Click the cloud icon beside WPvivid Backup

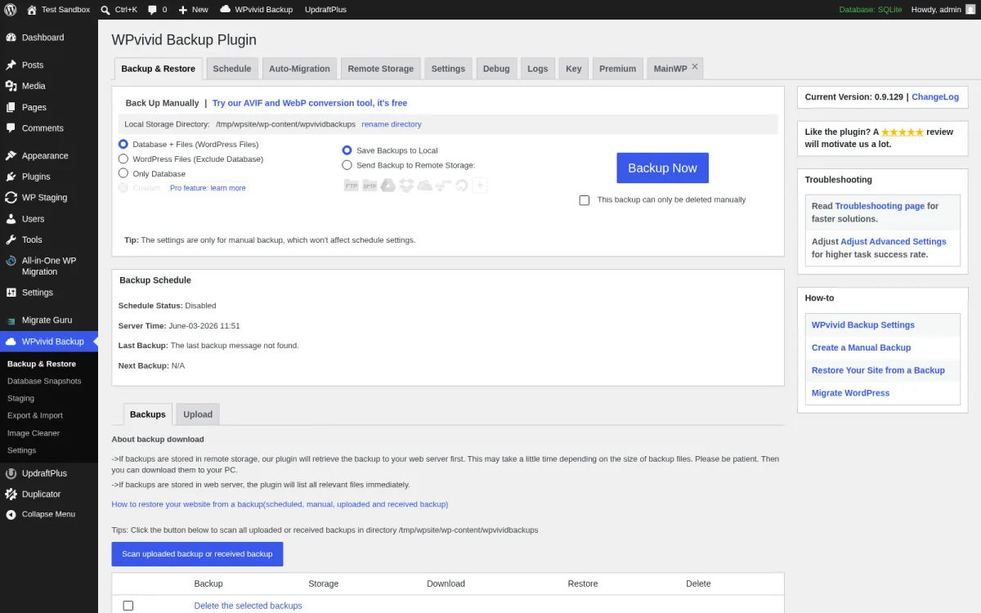(x=224, y=10)
